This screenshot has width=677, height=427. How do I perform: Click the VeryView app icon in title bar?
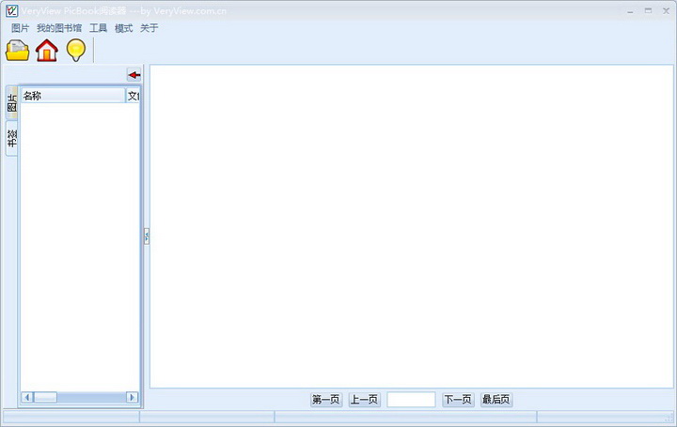pos(12,10)
